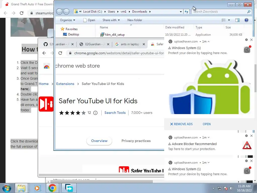Screen dimensions: 257x193
Task: Close the ants in laptop tab
Action: pos(144,44)
